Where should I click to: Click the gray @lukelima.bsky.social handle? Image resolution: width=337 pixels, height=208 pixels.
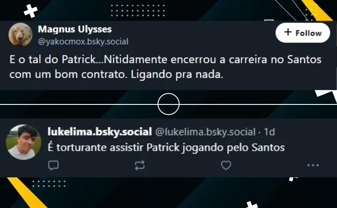tap(205, 132)
